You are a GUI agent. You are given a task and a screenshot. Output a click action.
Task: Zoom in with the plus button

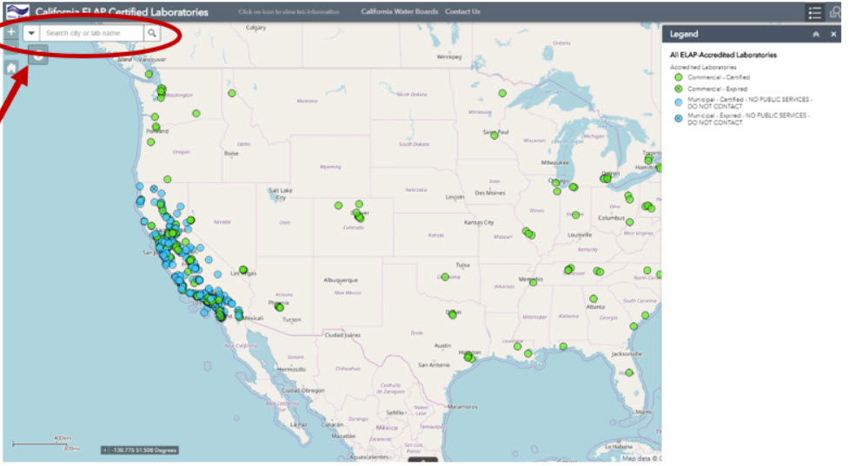point(10,32)
